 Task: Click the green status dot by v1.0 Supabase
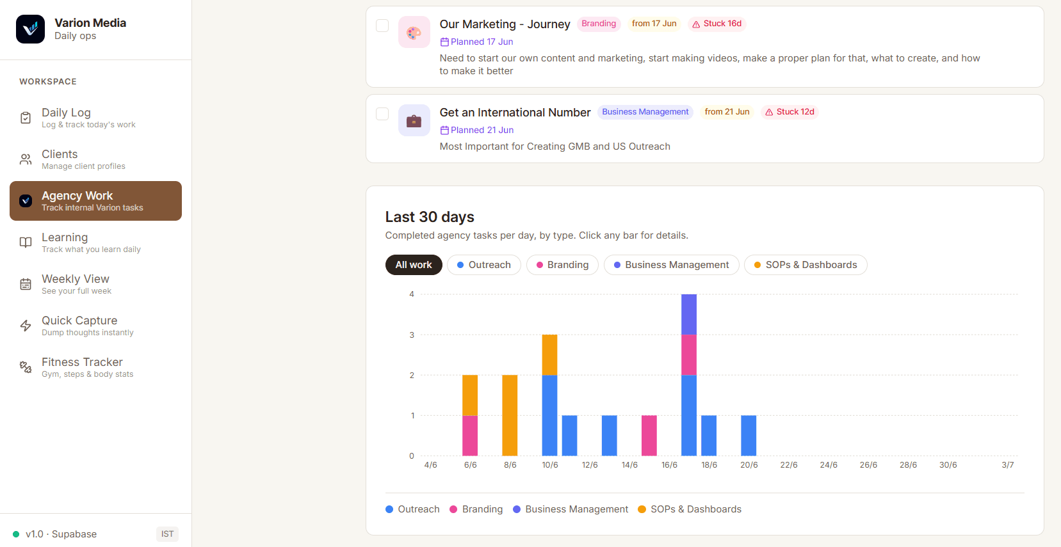click(16, 534)
